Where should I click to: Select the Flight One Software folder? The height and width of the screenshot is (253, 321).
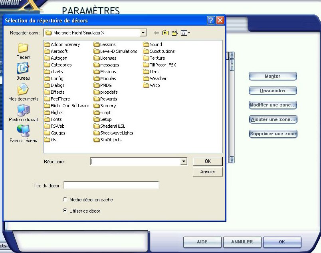click(x=67, y=106)
